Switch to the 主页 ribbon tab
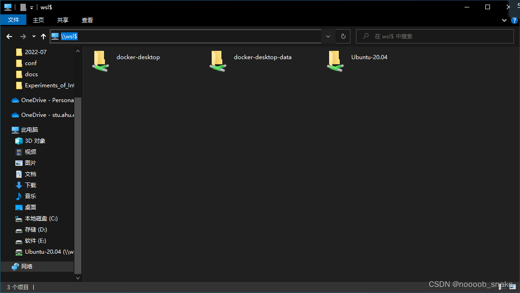The image size is (520, 293). coord(38,20)
